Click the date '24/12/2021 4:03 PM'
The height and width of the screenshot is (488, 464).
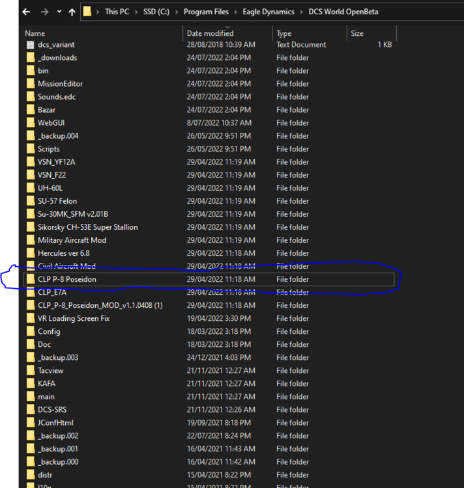tap(219, 358)
